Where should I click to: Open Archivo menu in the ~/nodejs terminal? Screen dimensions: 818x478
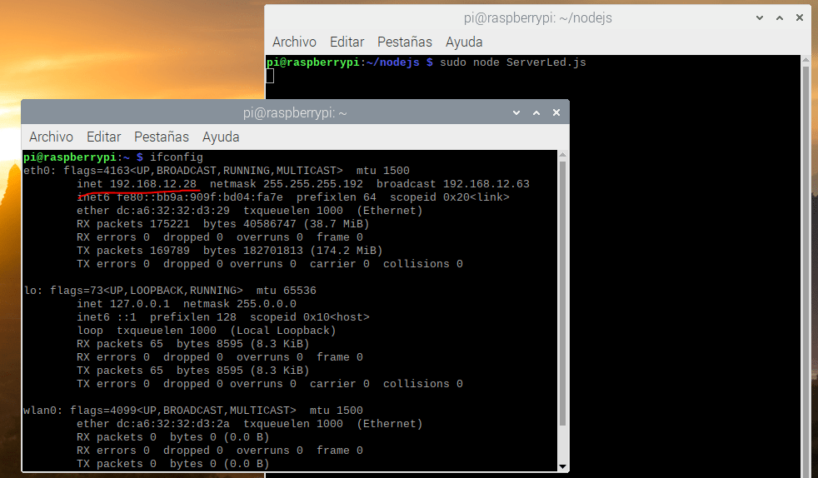click(294, 42)
